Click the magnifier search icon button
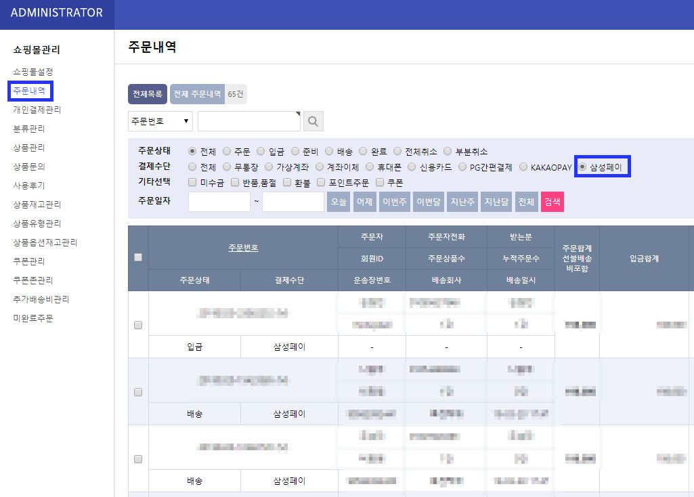Viewport: 694px width, 497px height. click(313, 122)
